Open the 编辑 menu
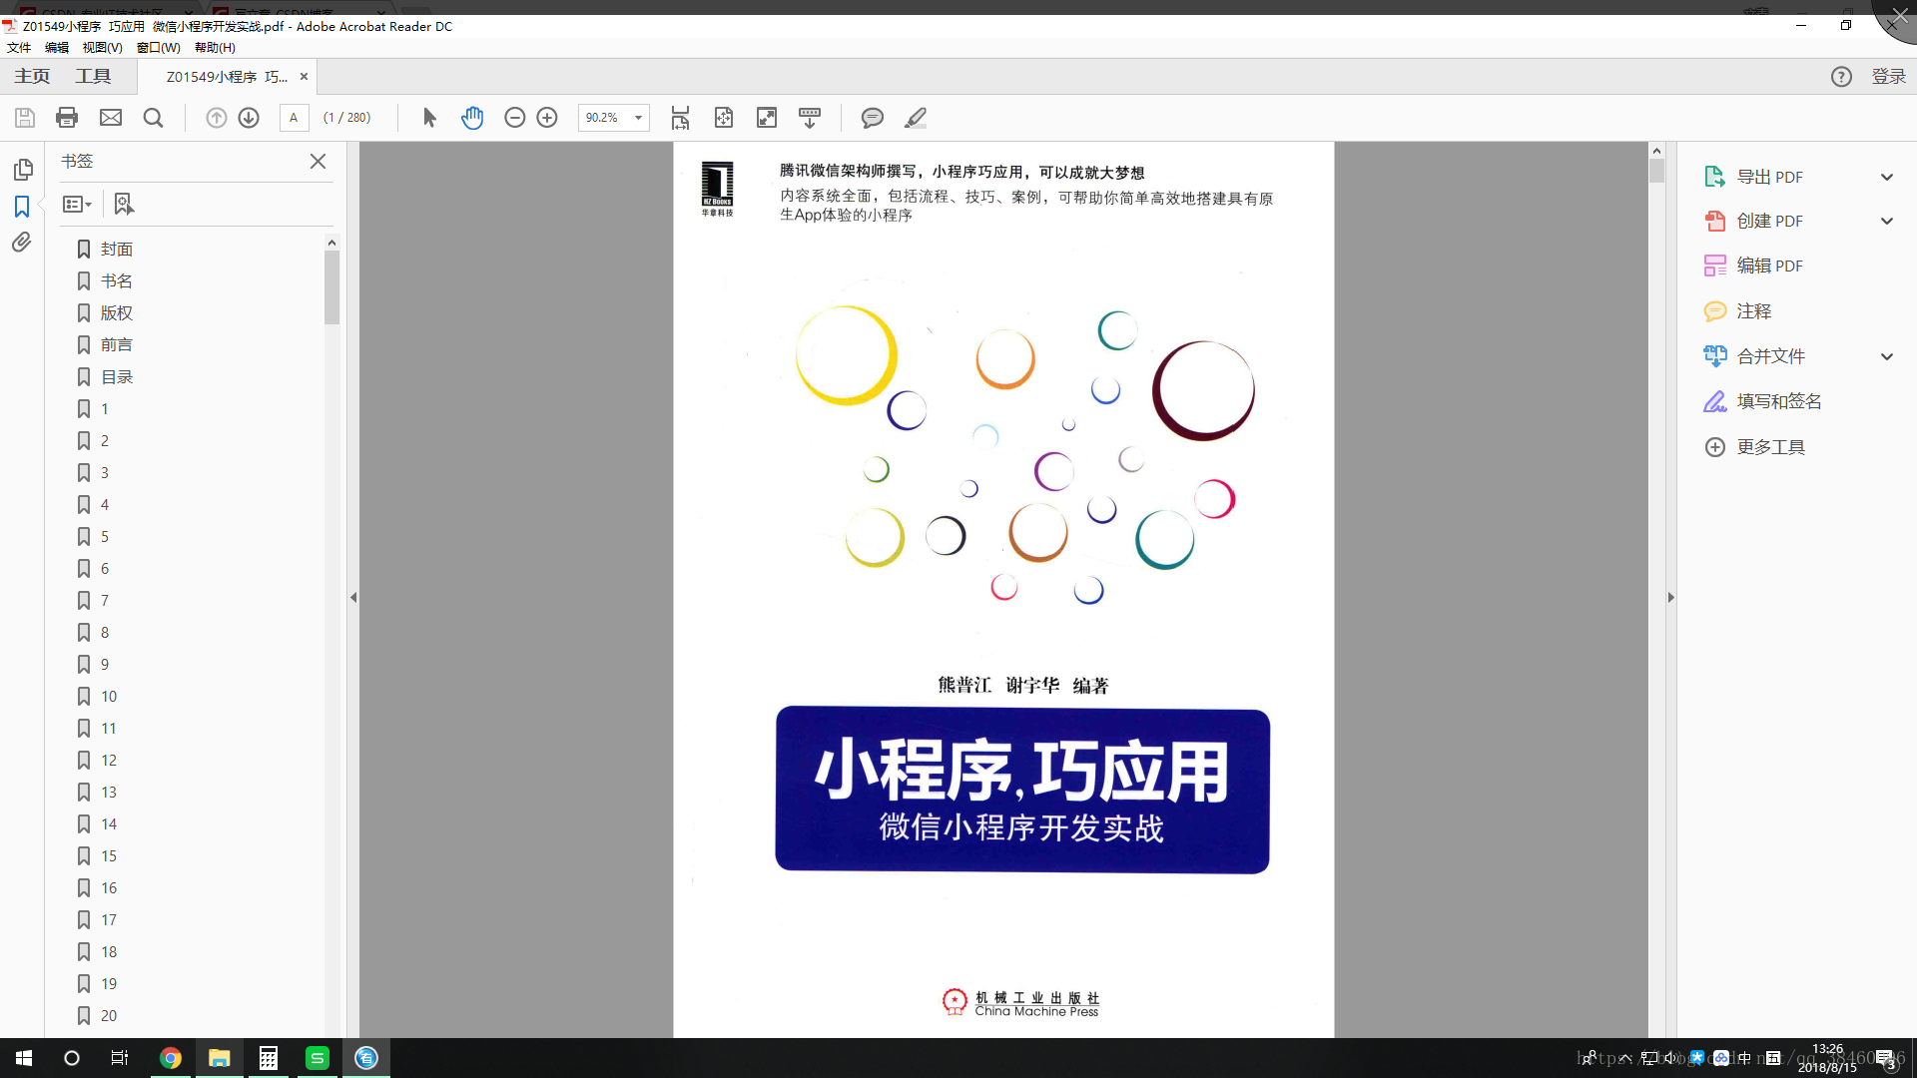This screenshot has width=1917, height=1078. point(57,48)
